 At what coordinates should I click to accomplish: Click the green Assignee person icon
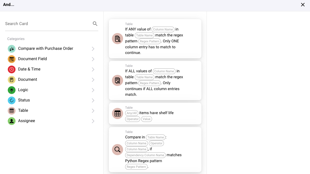pyautogui.click(x=12, y=121)
